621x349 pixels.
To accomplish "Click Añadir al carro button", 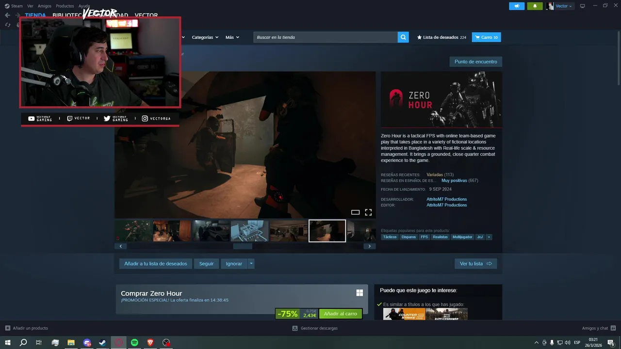I will click(x=341, y=314).
